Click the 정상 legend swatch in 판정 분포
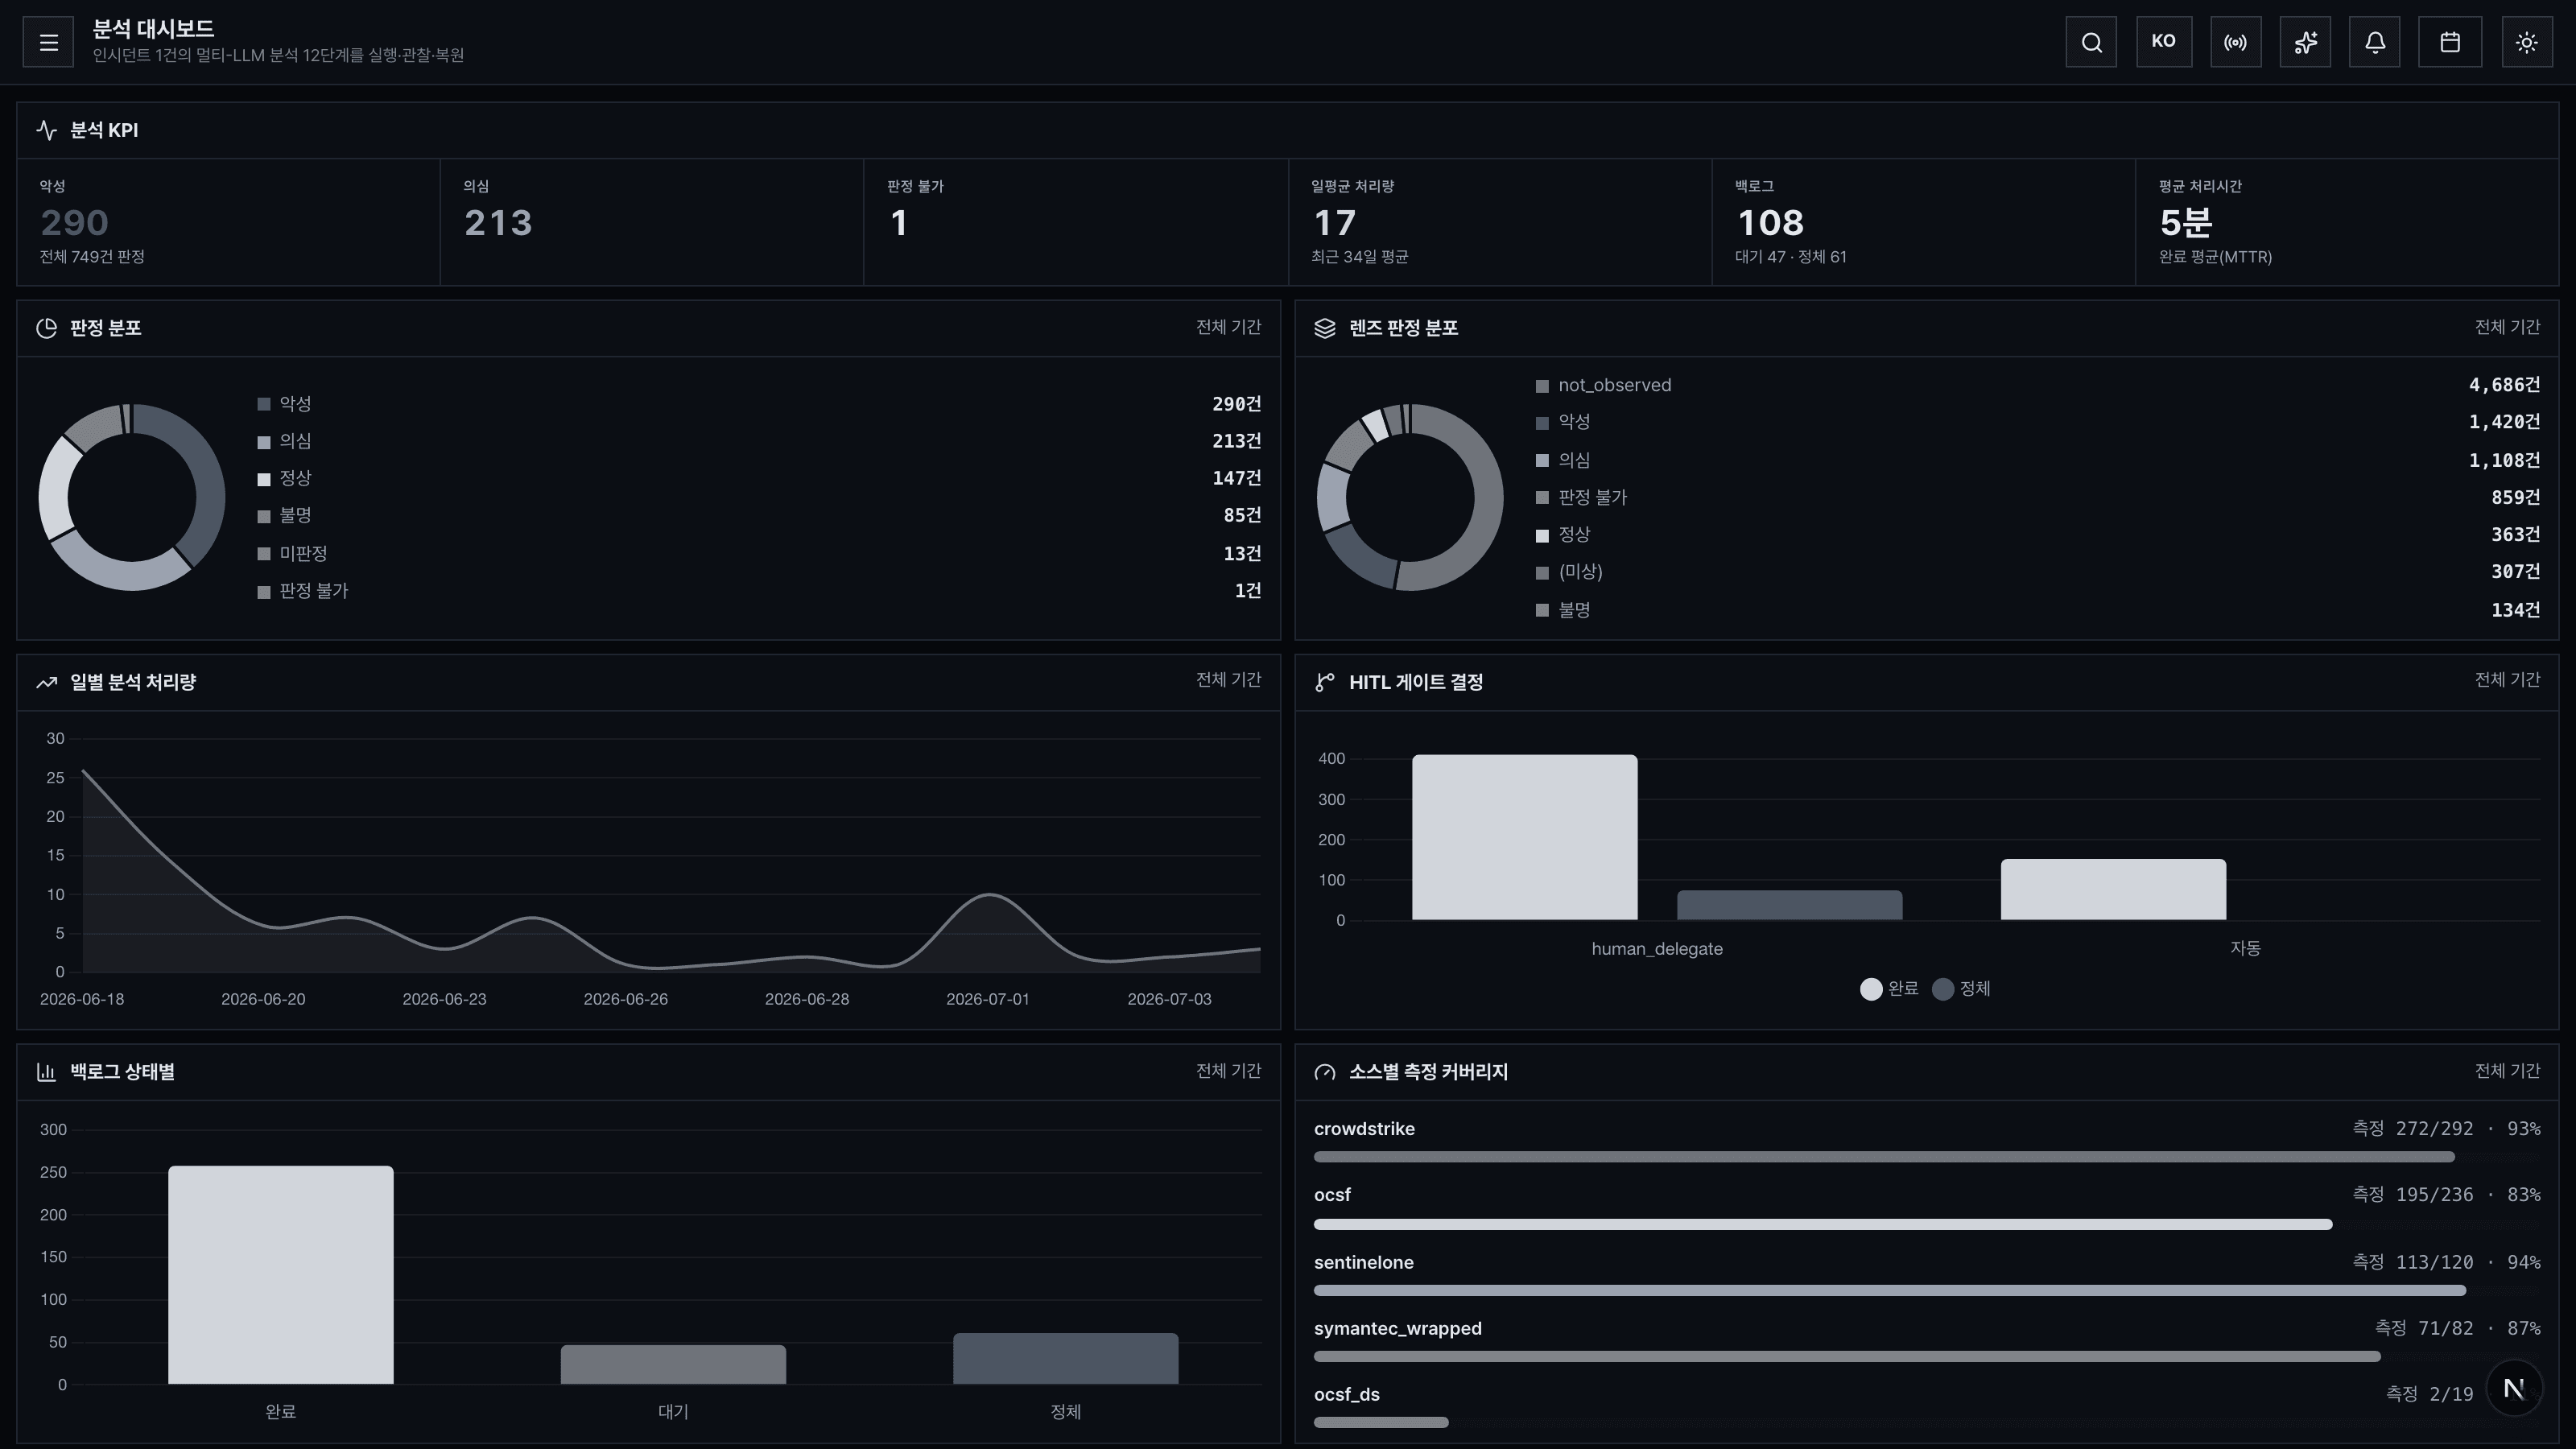The width and height of the screenshot is (2576, 1449). [x=264, y=479]
